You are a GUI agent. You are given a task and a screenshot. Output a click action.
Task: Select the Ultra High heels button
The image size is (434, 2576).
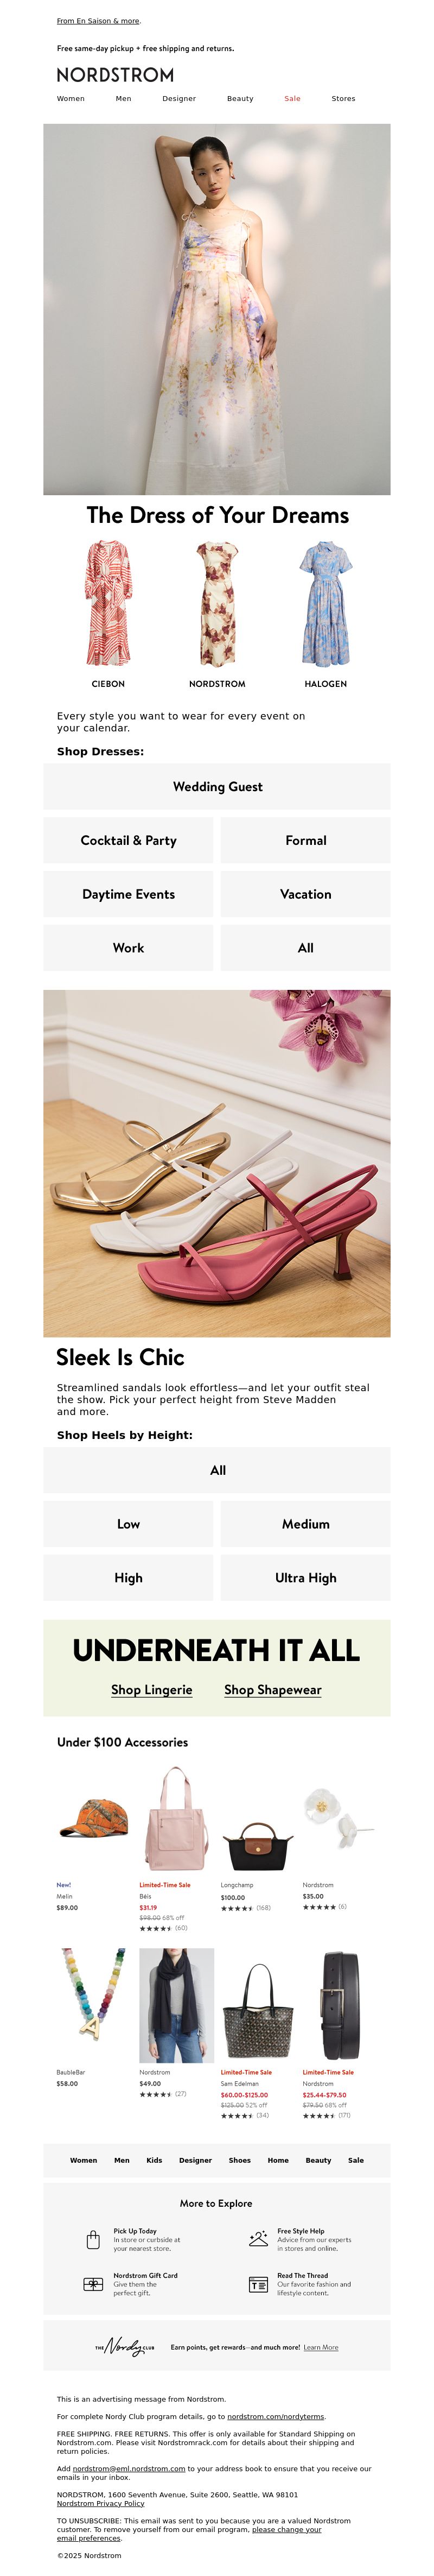pyautogui.click(x=306, y=1578)
